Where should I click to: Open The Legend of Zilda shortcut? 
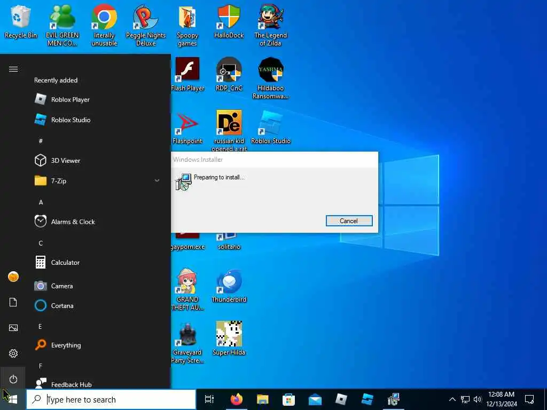coord(270,25)
